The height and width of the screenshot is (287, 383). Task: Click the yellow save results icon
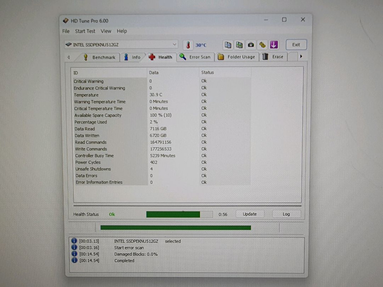point(262,44)
